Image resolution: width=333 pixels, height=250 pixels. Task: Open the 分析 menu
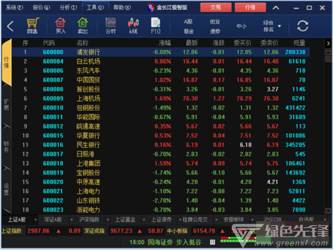pyautogui.click(x=68, y=8)
